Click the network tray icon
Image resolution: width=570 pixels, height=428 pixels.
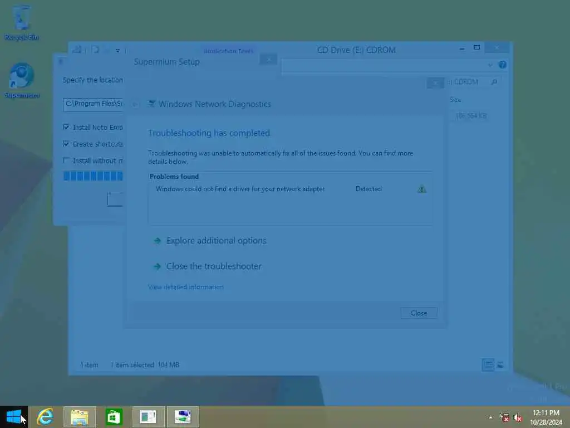(504, 417)
